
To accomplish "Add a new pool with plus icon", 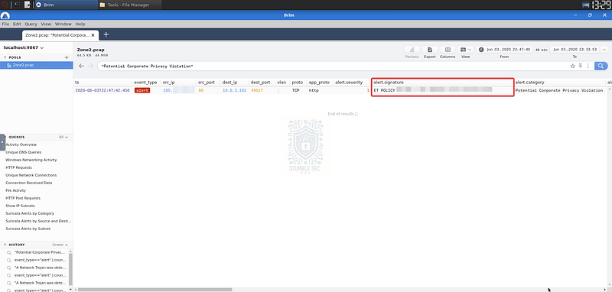I will [67, 57].
